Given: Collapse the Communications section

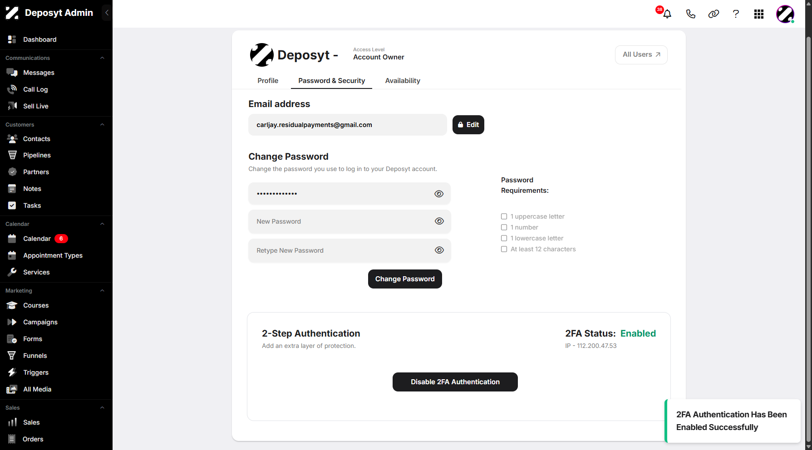Looking at the screenshot, I should click(x=102, y=58).
